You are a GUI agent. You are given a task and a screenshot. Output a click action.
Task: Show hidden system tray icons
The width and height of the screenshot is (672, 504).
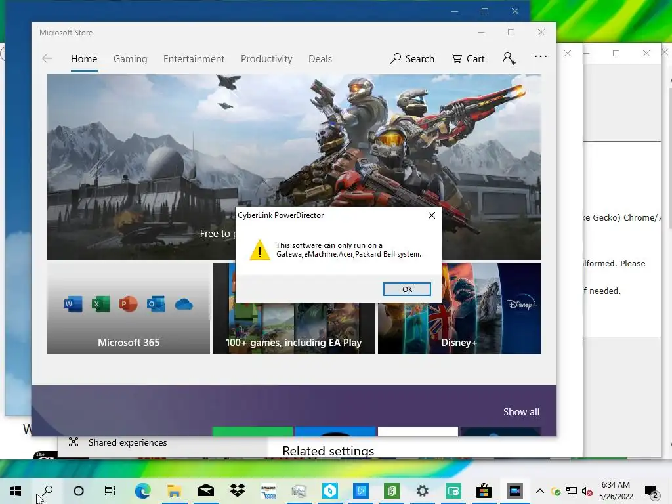[x=540, y=491]
